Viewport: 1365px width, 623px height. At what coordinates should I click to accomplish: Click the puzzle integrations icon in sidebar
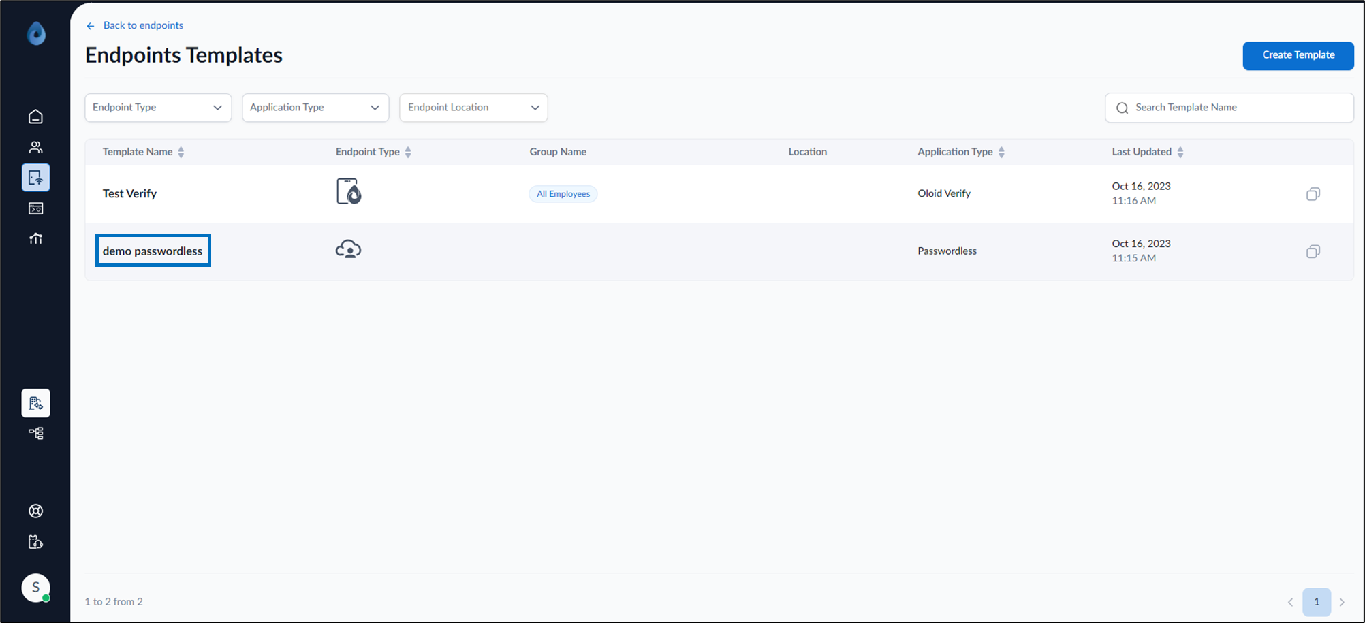(35, 542)
